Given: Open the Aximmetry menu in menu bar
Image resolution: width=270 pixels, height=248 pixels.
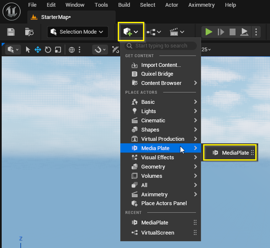Looking at the screenshot, I should [201, 5].
